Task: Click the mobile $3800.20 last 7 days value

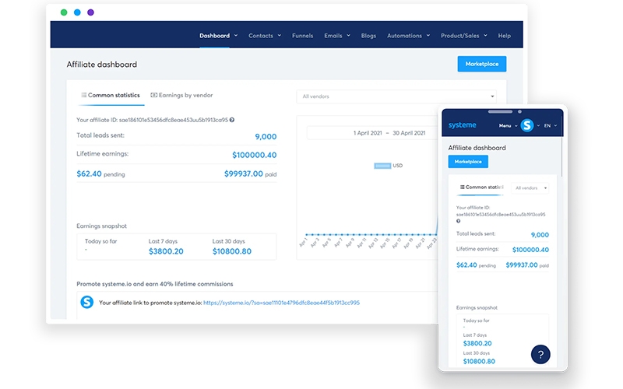Action: click(x=477, y=343)
